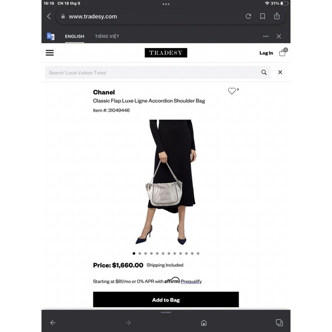Open translate bar three-dot options

[x=266, y=37]
